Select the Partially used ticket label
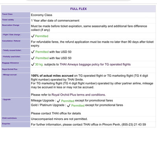The image size is (157, 145). (x=11, y=56)
